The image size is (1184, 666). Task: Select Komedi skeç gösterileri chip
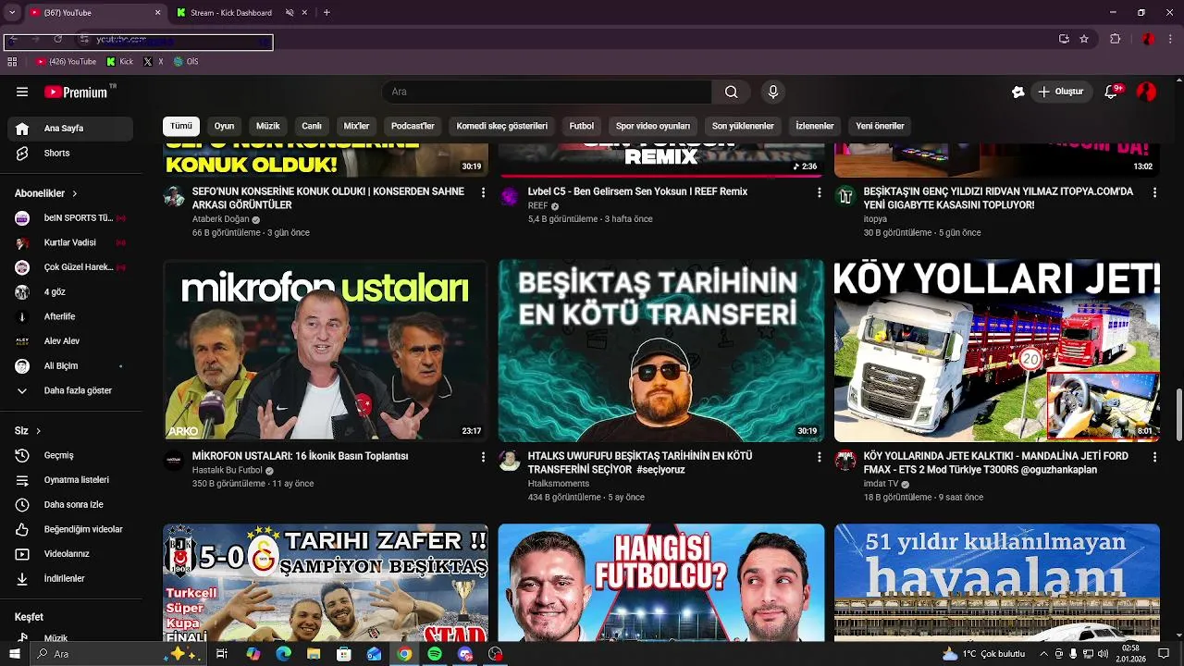pyautogui.click(x=502, y=126)
